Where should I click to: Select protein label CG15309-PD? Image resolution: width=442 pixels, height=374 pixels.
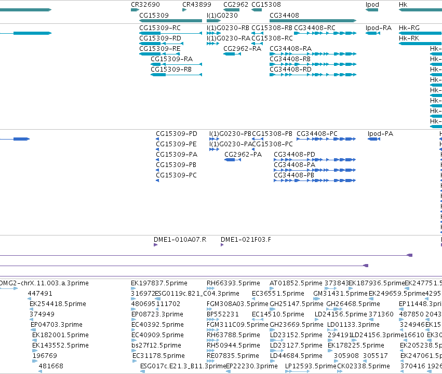177,134
